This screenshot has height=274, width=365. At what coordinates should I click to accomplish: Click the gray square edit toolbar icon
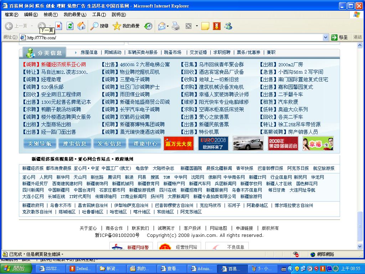188,26
